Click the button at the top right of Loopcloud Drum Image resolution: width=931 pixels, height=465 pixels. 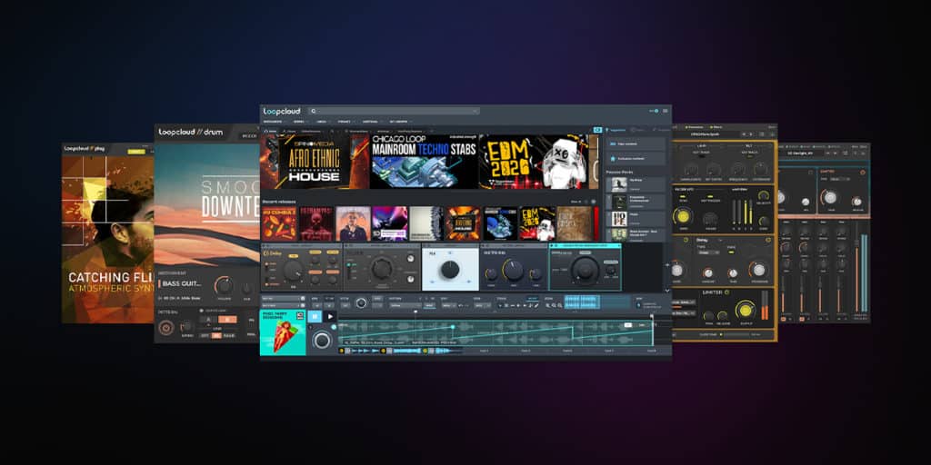coord(249,136)
